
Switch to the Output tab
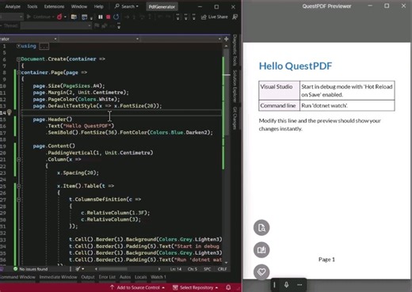tap(88, 277)
